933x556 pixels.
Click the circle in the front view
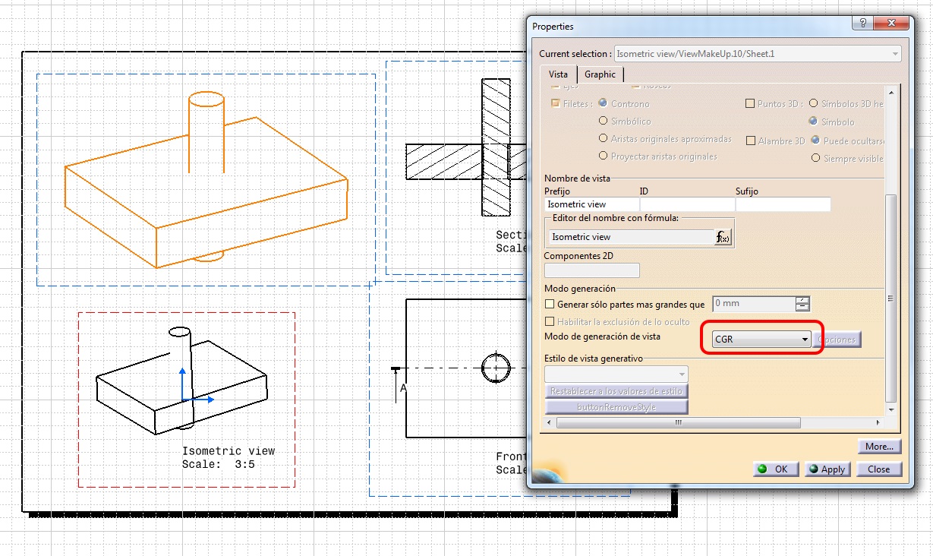496,368
